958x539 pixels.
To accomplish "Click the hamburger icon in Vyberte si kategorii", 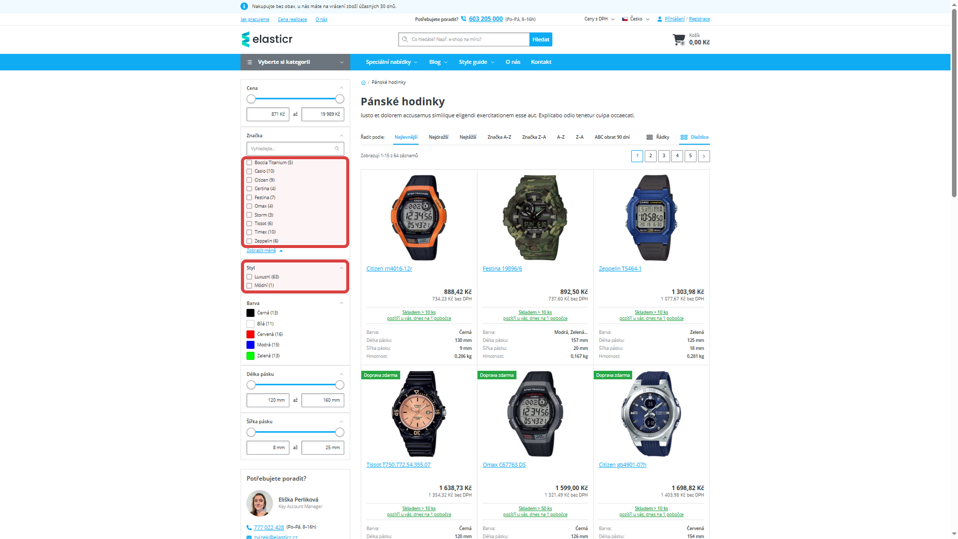I will tap(249, 62).
